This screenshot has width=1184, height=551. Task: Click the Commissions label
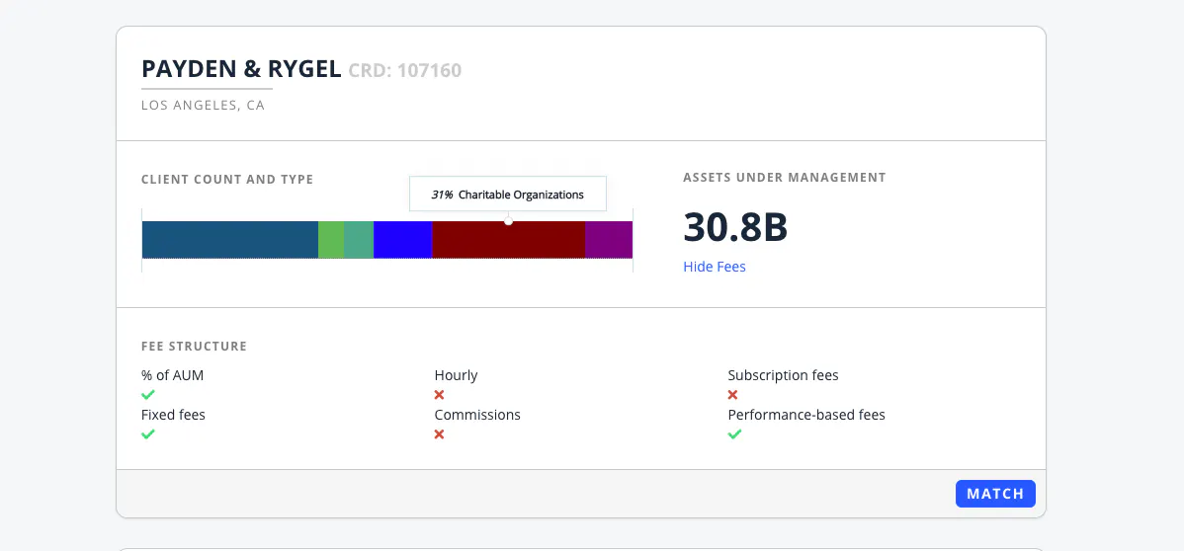point(477,415)
